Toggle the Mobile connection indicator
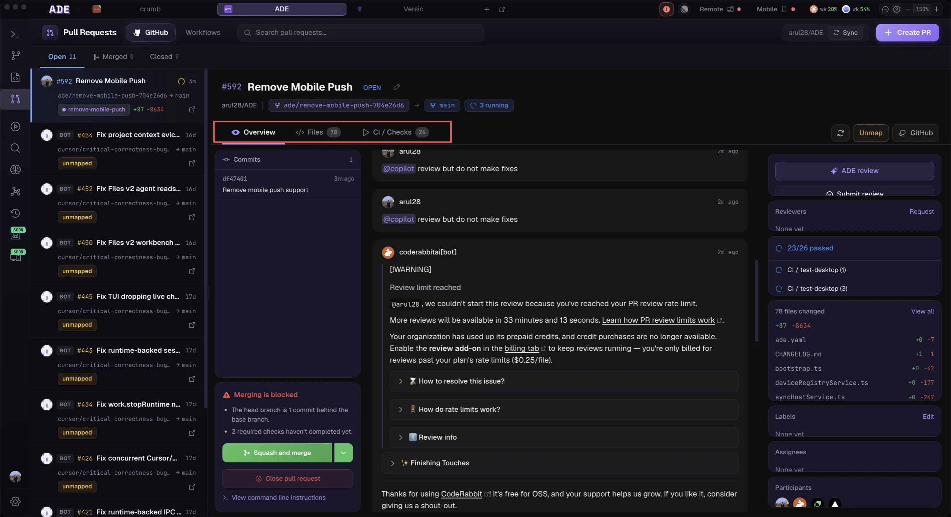This screenshot has width=951, height=517. click(x=776, y=9)
